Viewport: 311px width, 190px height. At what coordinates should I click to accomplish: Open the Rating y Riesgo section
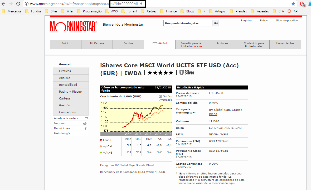[x=70, y=92]
